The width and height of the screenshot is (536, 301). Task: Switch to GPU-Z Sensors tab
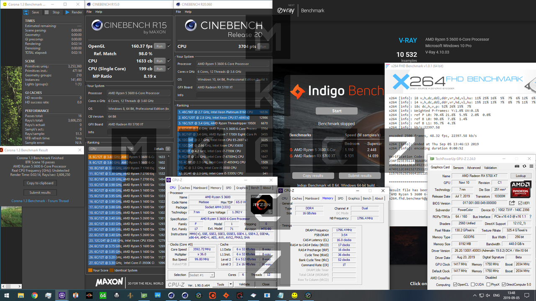pos(458,167)
